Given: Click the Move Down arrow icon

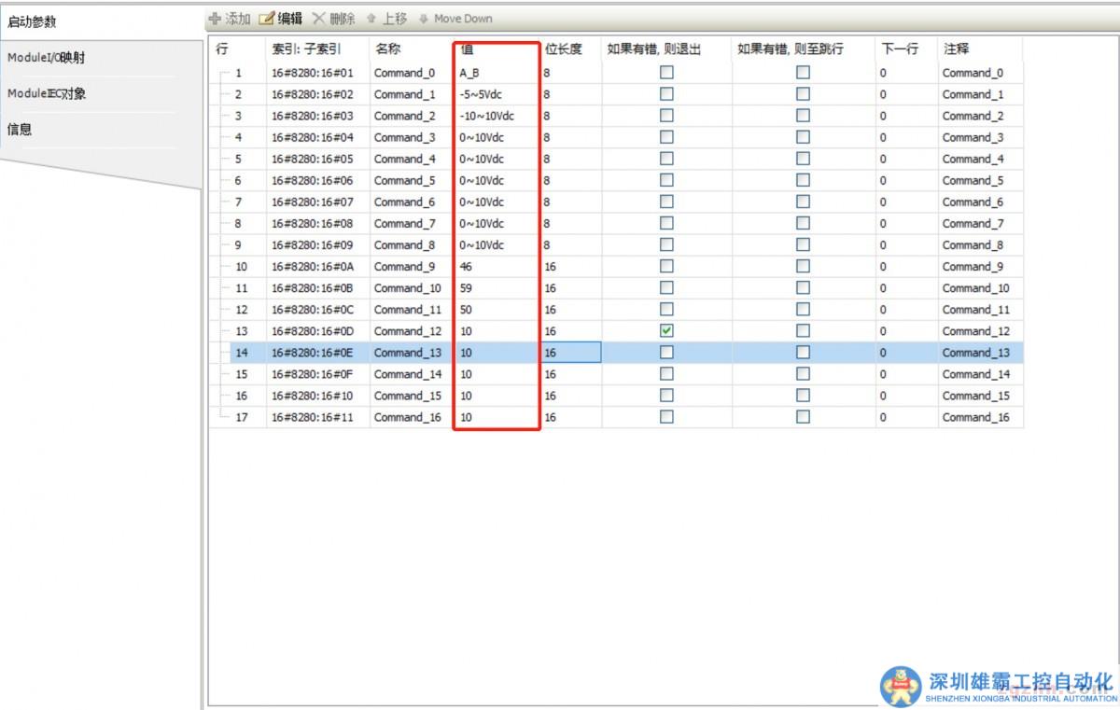Looking at the screenshot, I should [424, 19].
